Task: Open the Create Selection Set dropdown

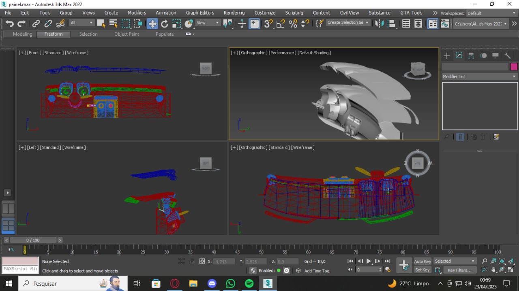Action: 348,23
